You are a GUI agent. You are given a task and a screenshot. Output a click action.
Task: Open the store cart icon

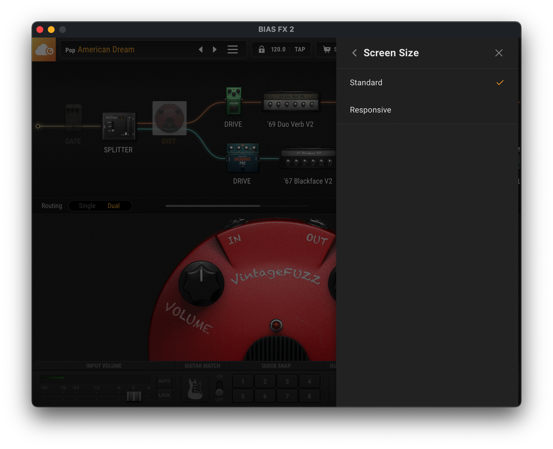pyautogui.click(x=327, y=49)
